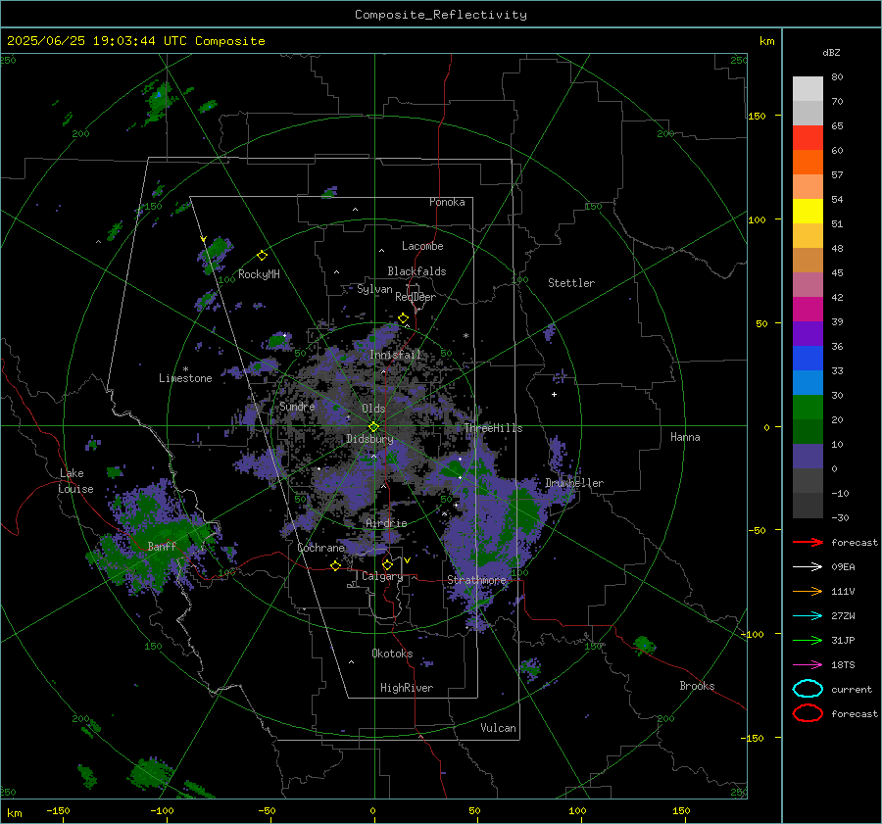Click the 18TS legend label
Viewport: 882px width, 824px height.
[843, 665]
